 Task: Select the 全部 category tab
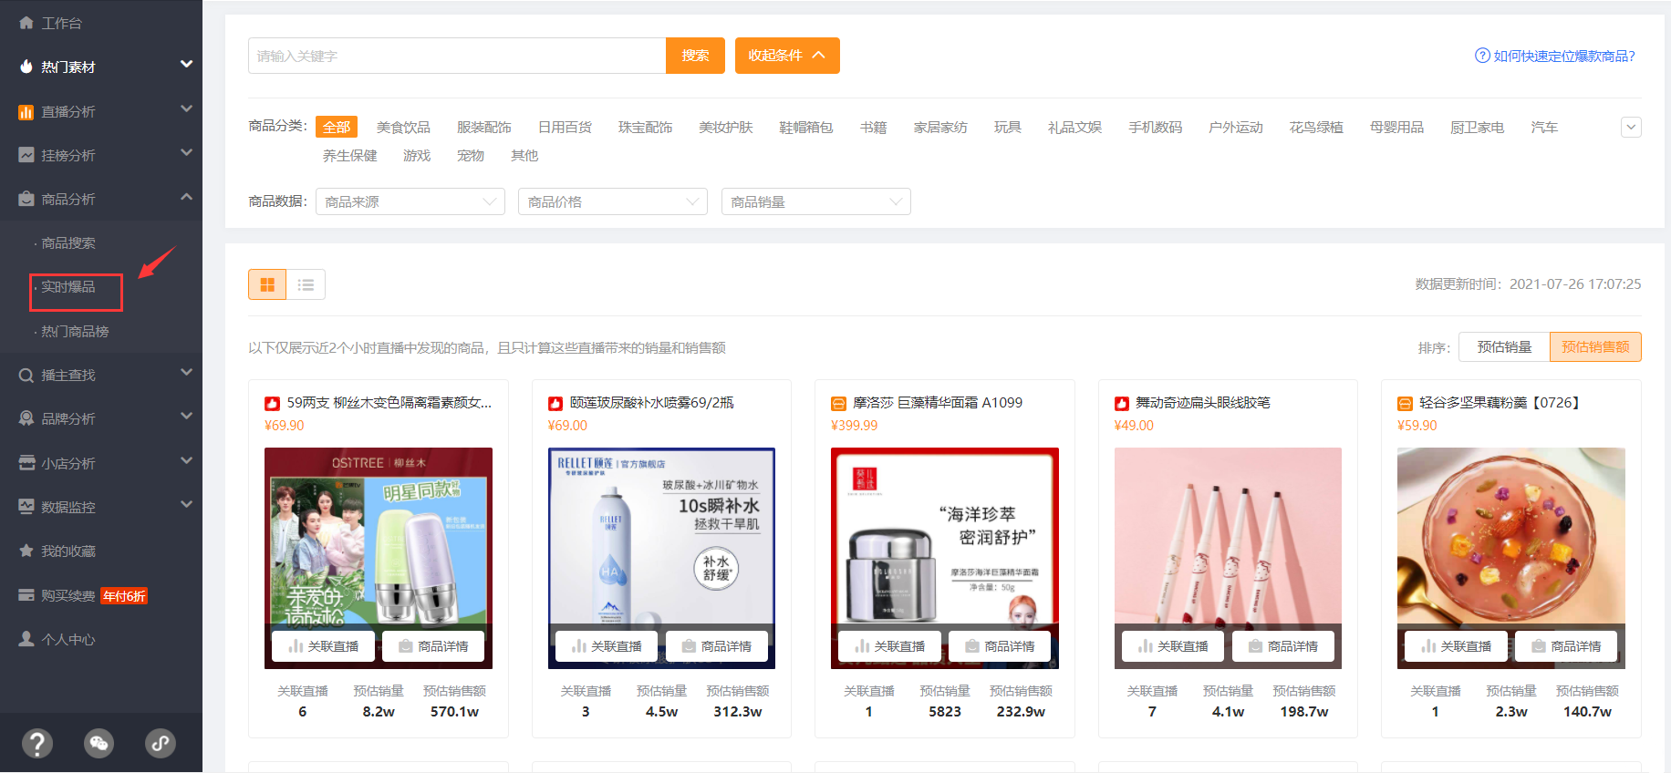click(337, 127)
